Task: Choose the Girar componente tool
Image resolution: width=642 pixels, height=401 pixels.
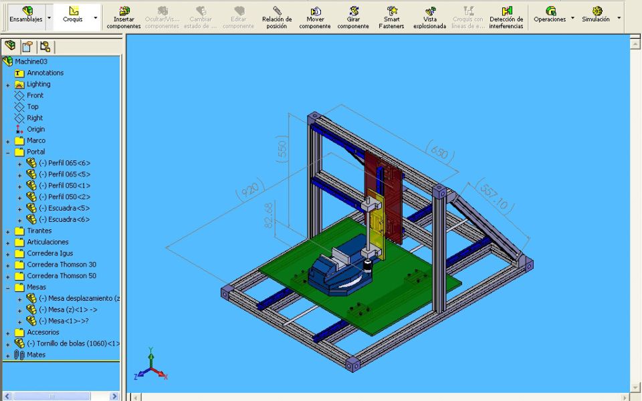Action: click(x=353, y=17)
